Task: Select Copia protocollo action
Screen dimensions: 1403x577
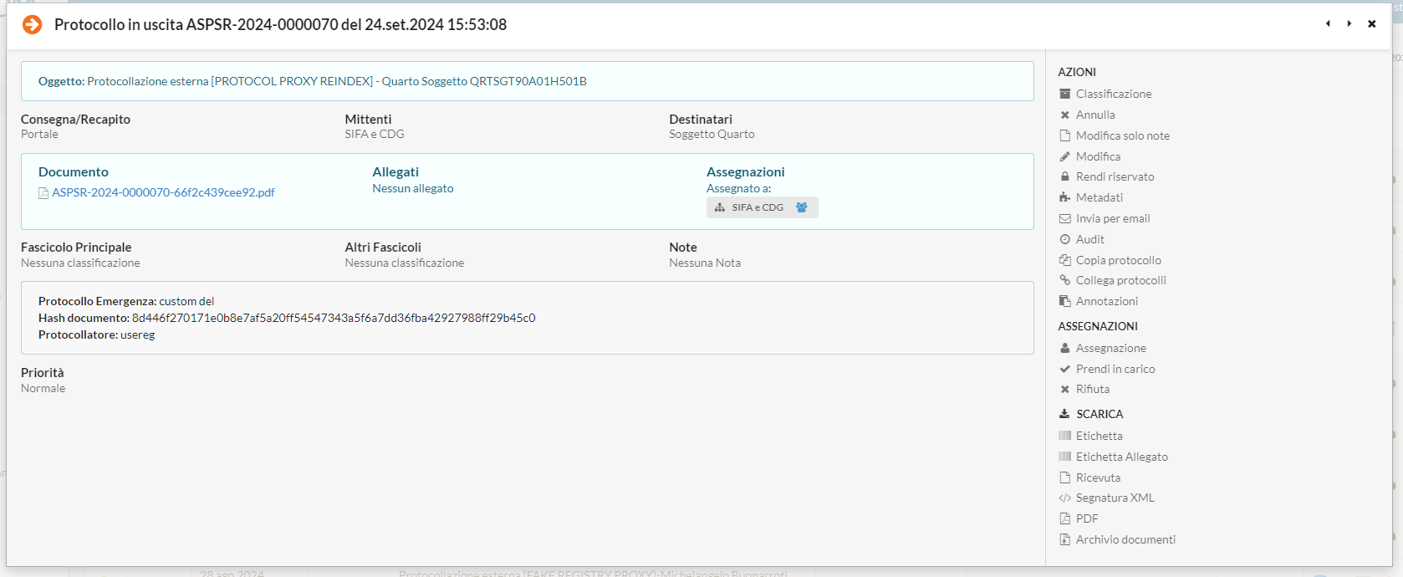Action: click(x=1118, y=260)
